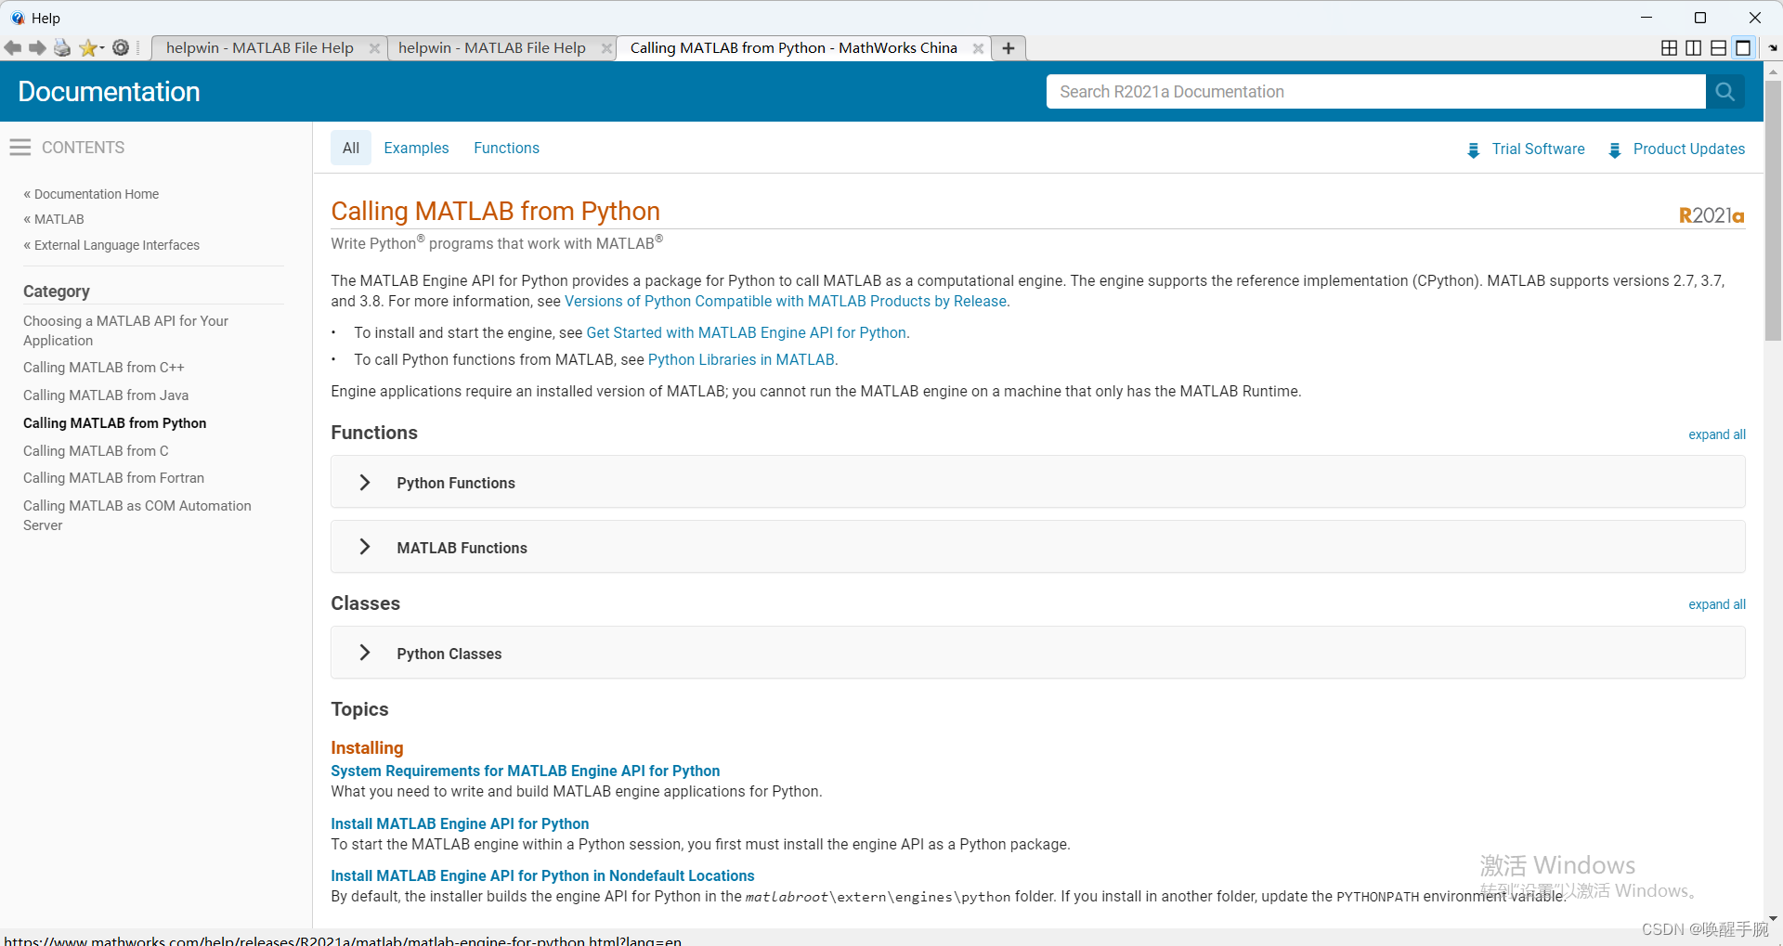Image resolution: width=1783 pixels, height=946 pixels.
Task: Navigate forward using the forward arrow
Action: (36, 47)
